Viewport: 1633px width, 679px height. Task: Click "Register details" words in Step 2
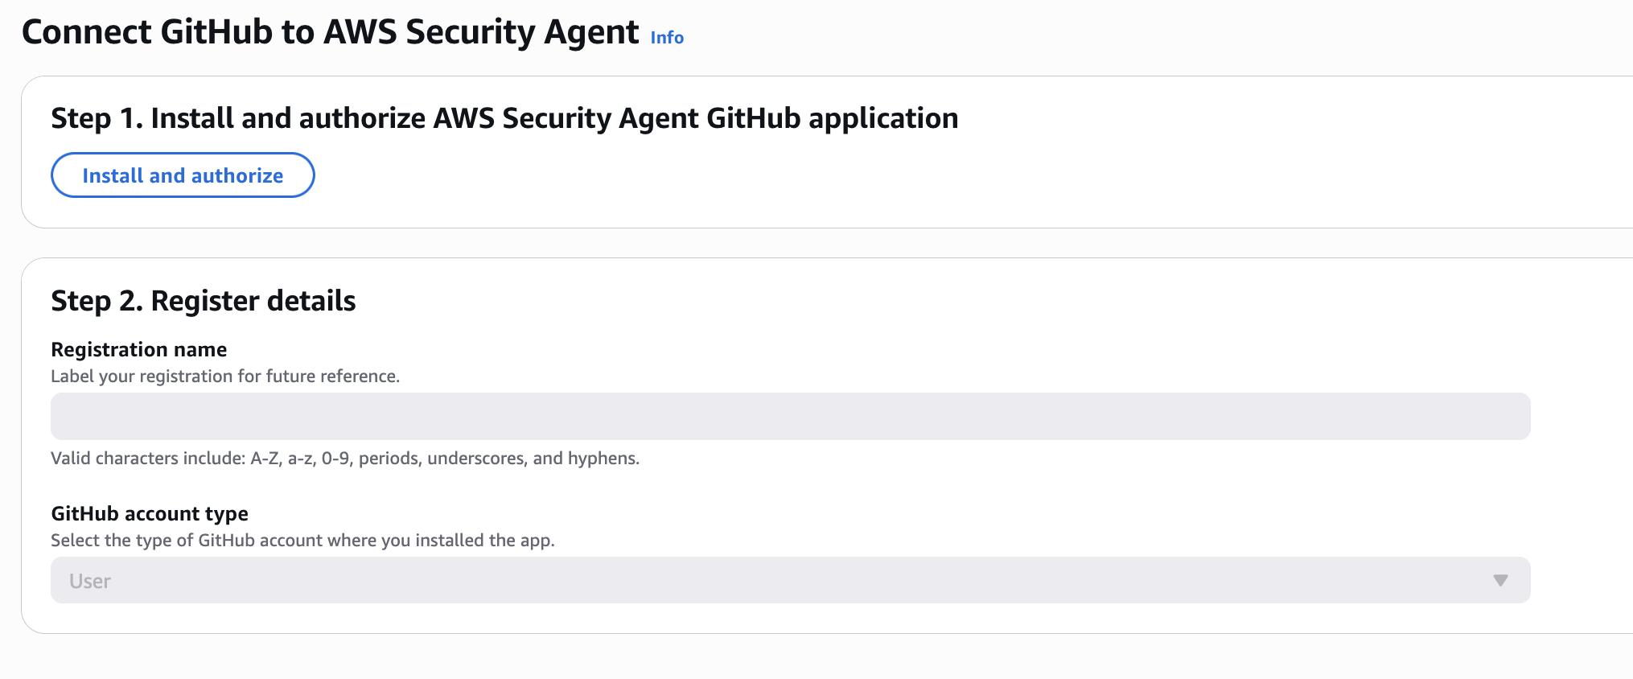pos(253,301)
